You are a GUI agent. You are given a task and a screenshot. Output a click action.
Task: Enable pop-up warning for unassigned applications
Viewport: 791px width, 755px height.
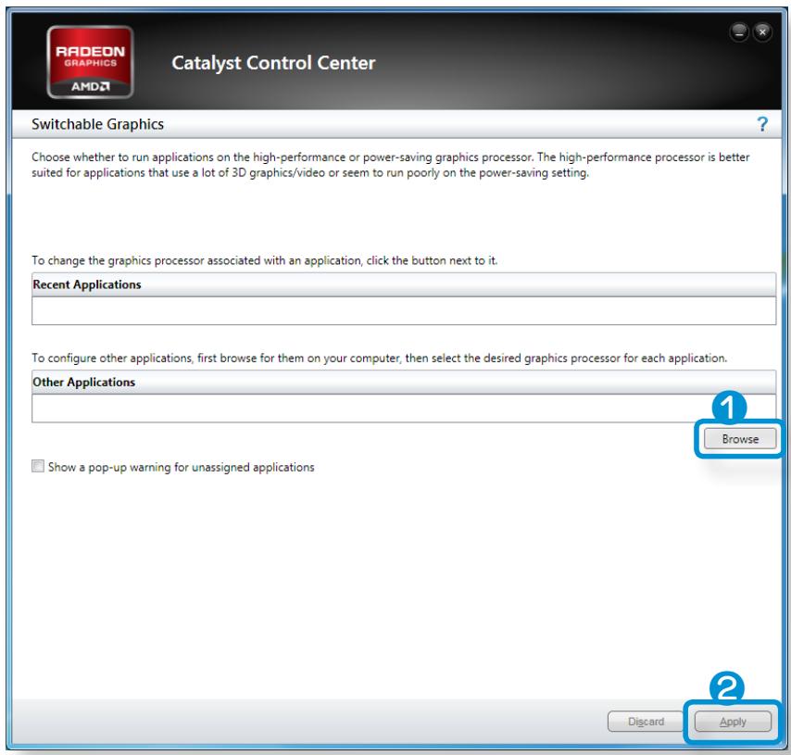click(x=38, y=466)
